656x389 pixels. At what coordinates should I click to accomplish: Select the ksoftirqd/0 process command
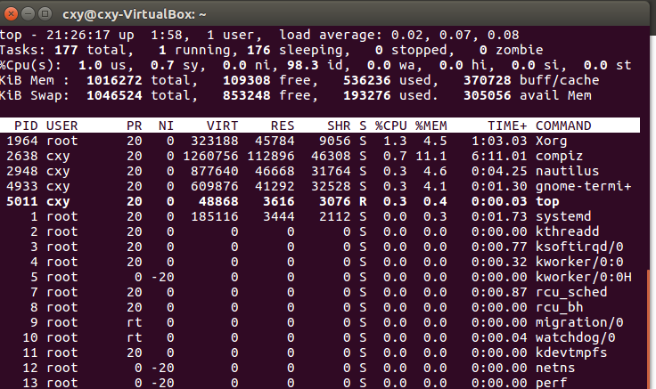point(580,247)
